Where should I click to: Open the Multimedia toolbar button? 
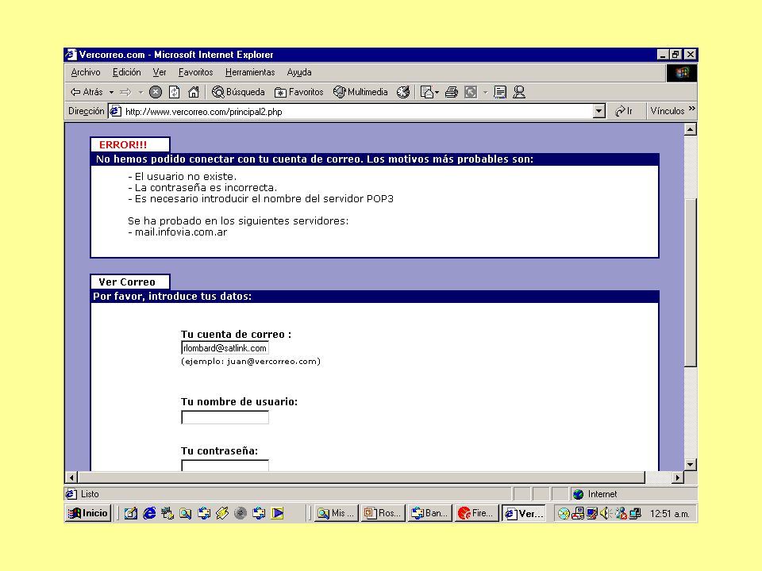click(x=360, y=92)
